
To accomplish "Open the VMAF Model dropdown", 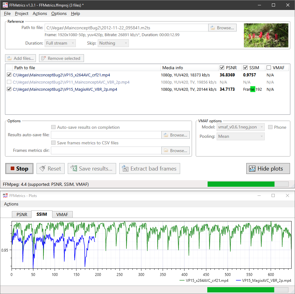I will pyautogui.click(x=240, y=127).
